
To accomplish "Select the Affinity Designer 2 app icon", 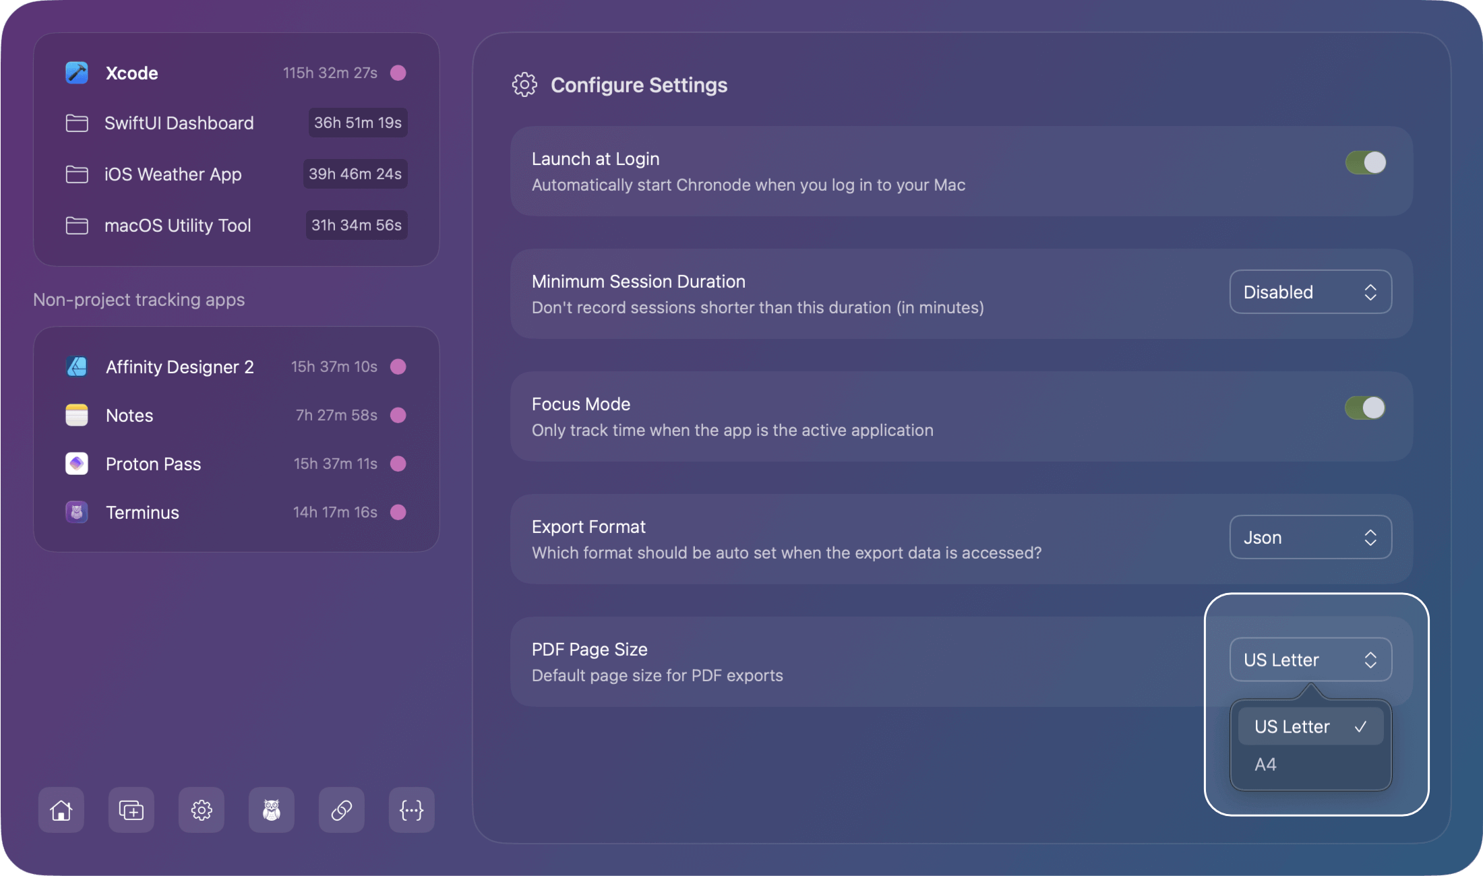I will point(76,367).
